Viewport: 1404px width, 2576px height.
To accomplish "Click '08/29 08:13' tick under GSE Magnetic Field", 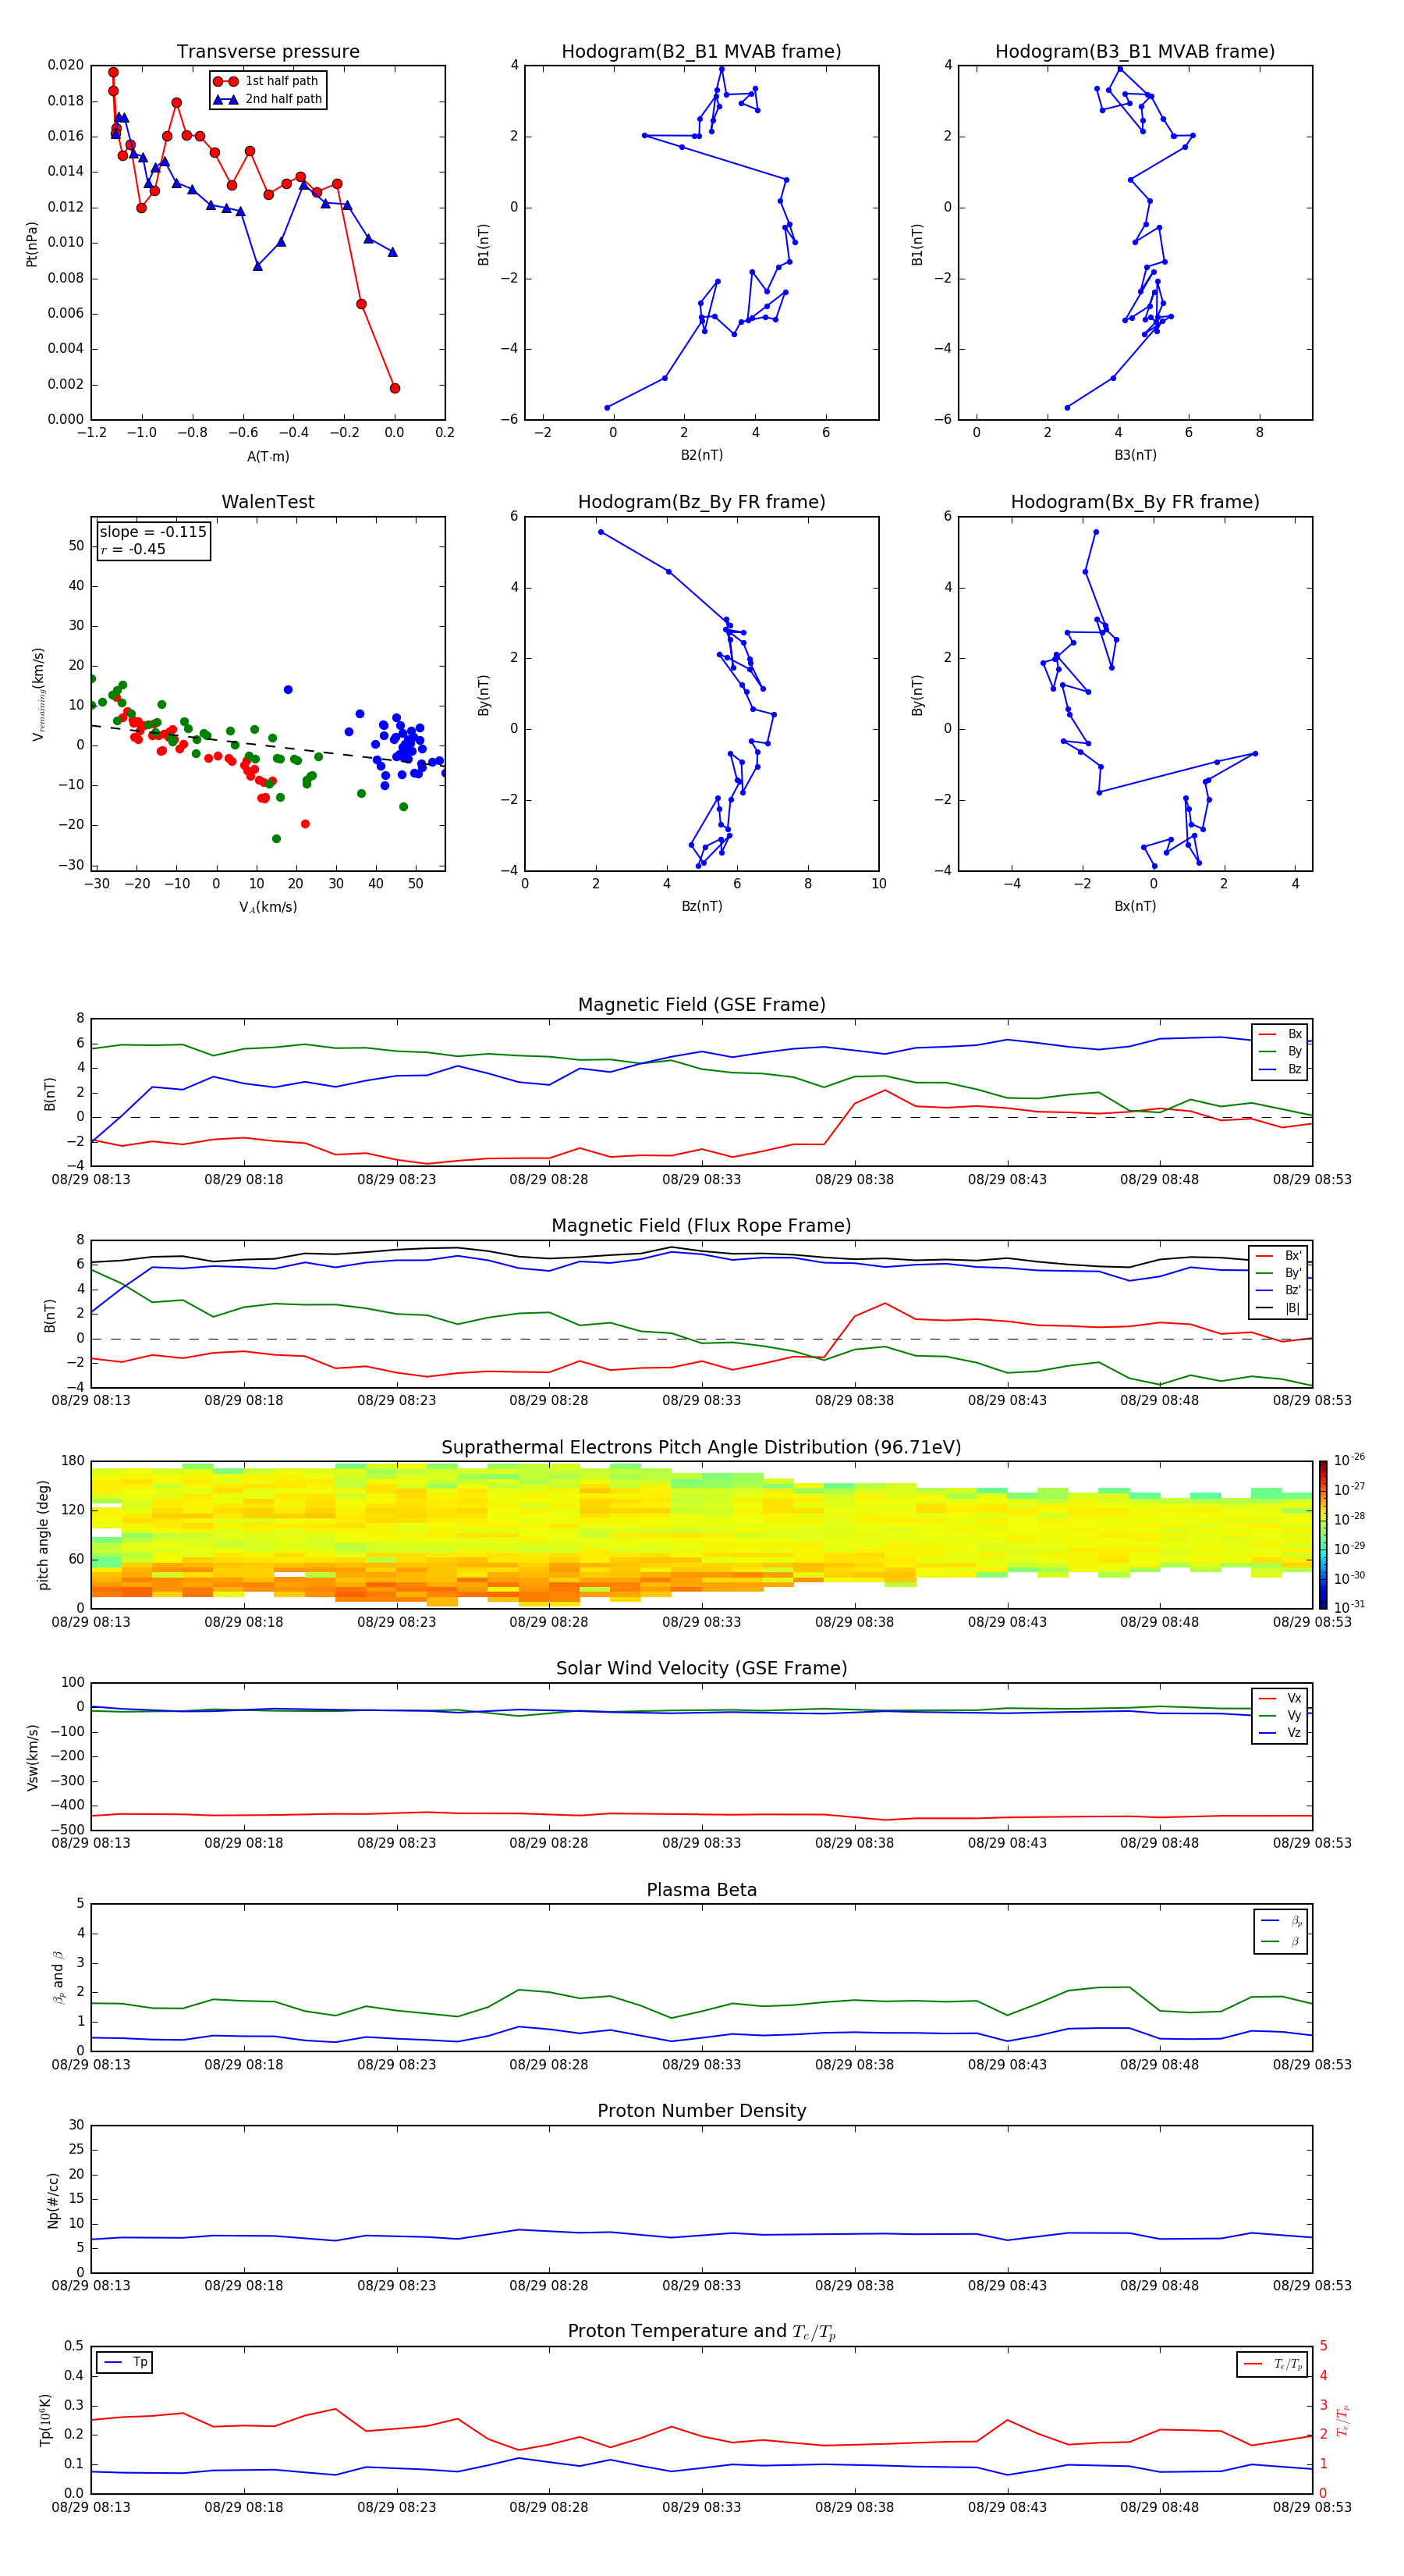I will 91,1180.
